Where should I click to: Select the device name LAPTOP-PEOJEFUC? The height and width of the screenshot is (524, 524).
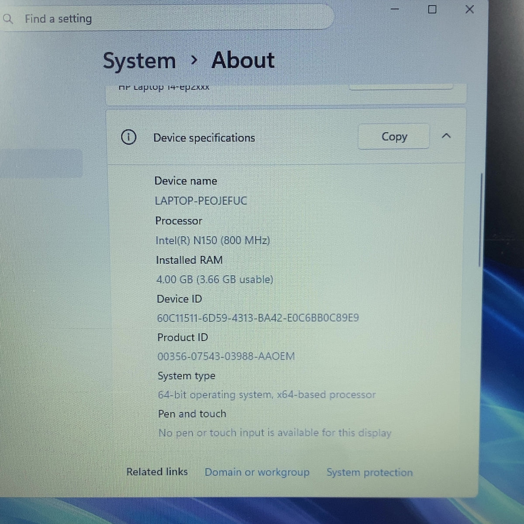[x=201, y=201]
